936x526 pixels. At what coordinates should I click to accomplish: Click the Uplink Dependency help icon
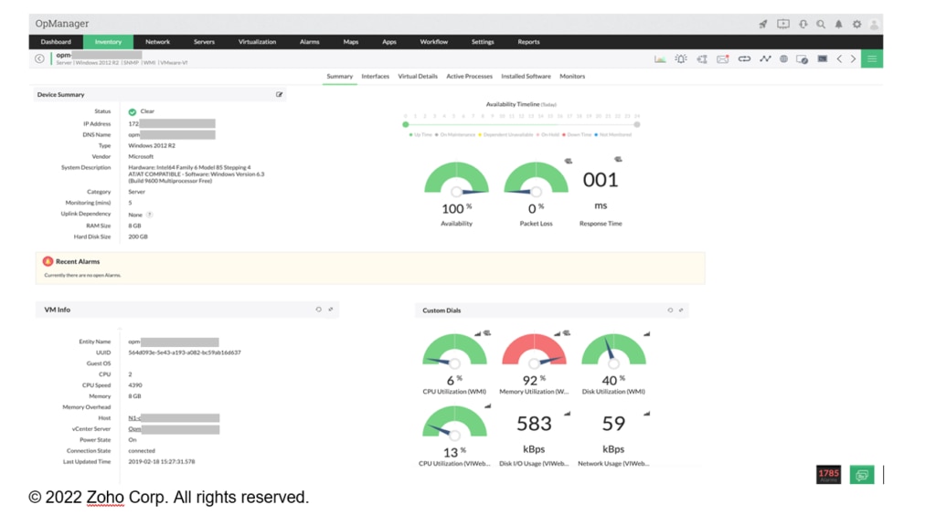[149, 215]
